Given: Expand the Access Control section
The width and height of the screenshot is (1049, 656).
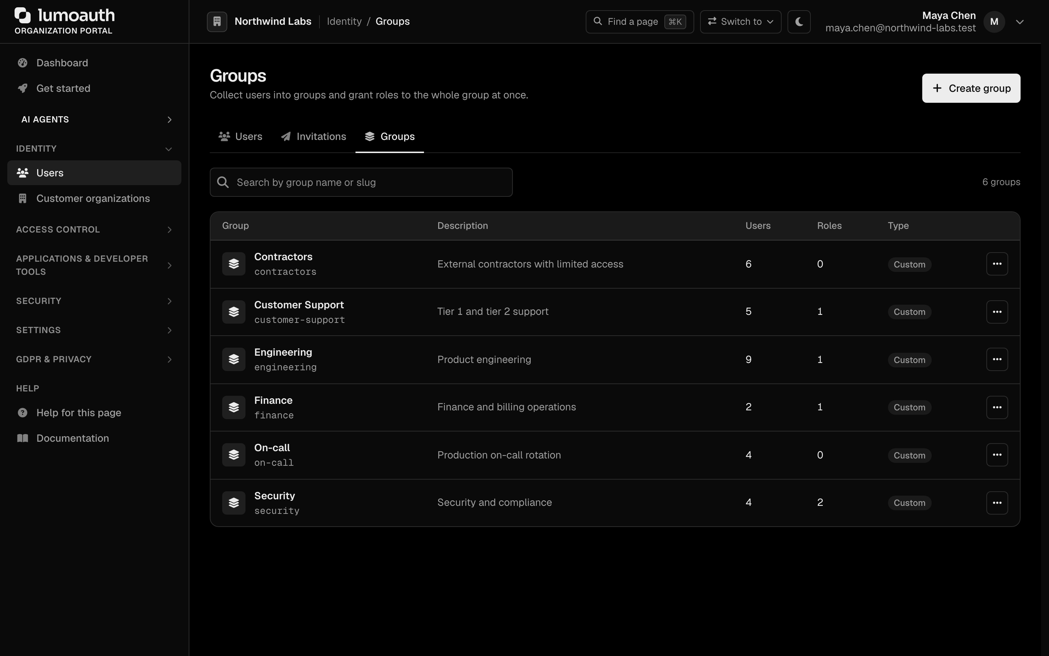Looking at the screenshot, I should 94,230.
